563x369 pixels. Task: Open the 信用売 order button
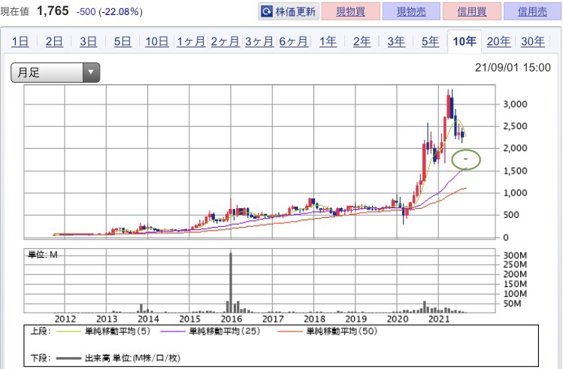pyautogui.click(x=532, y=11)
